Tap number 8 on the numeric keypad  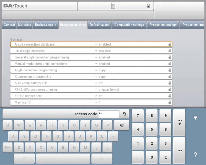point(152,116)
